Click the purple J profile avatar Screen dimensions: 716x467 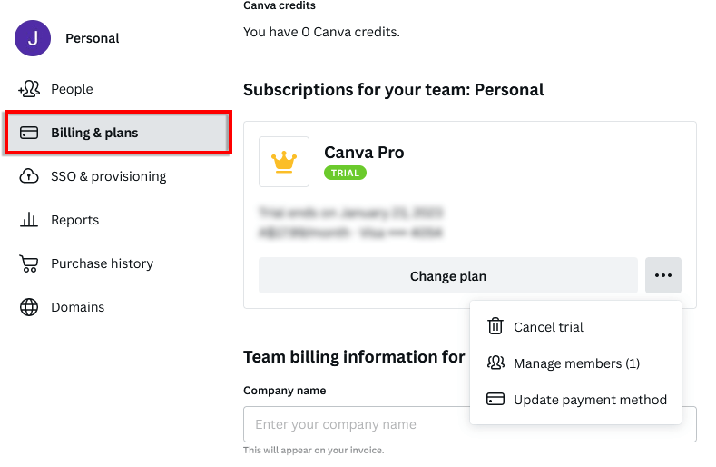(x=33, y=38)
